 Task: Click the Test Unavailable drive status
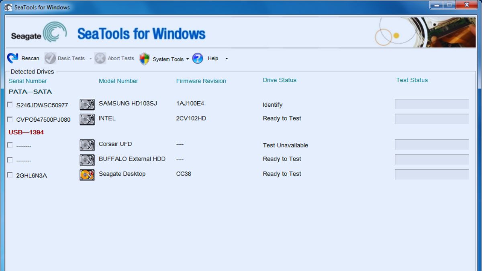click(286, 145)
